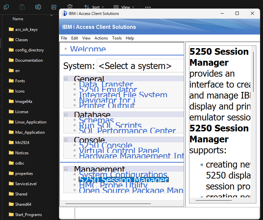Open the View menu in IBM i Access
Image resolution: width=263 pixels, height=220 pixels.
point(86,38)
